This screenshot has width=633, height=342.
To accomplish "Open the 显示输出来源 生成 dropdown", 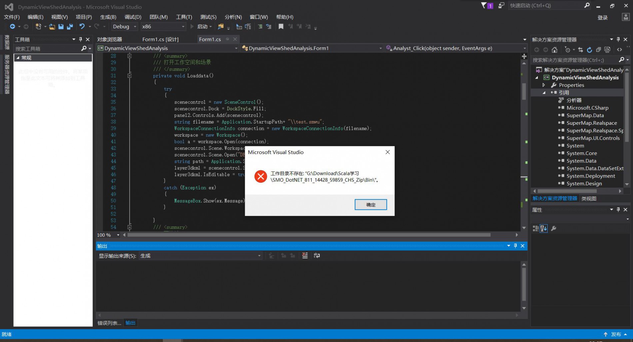I will pyautogui.click(x=200, y=256).
